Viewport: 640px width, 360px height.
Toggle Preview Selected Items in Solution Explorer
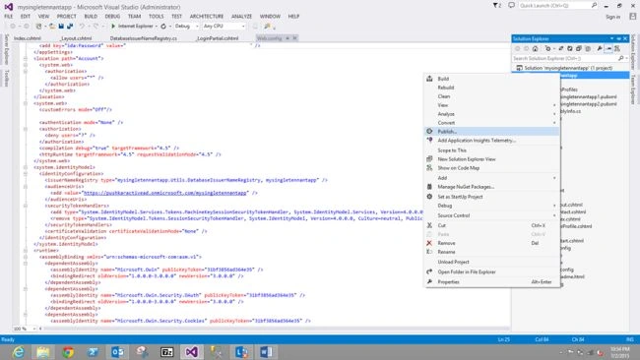click(x=608, y=48)
